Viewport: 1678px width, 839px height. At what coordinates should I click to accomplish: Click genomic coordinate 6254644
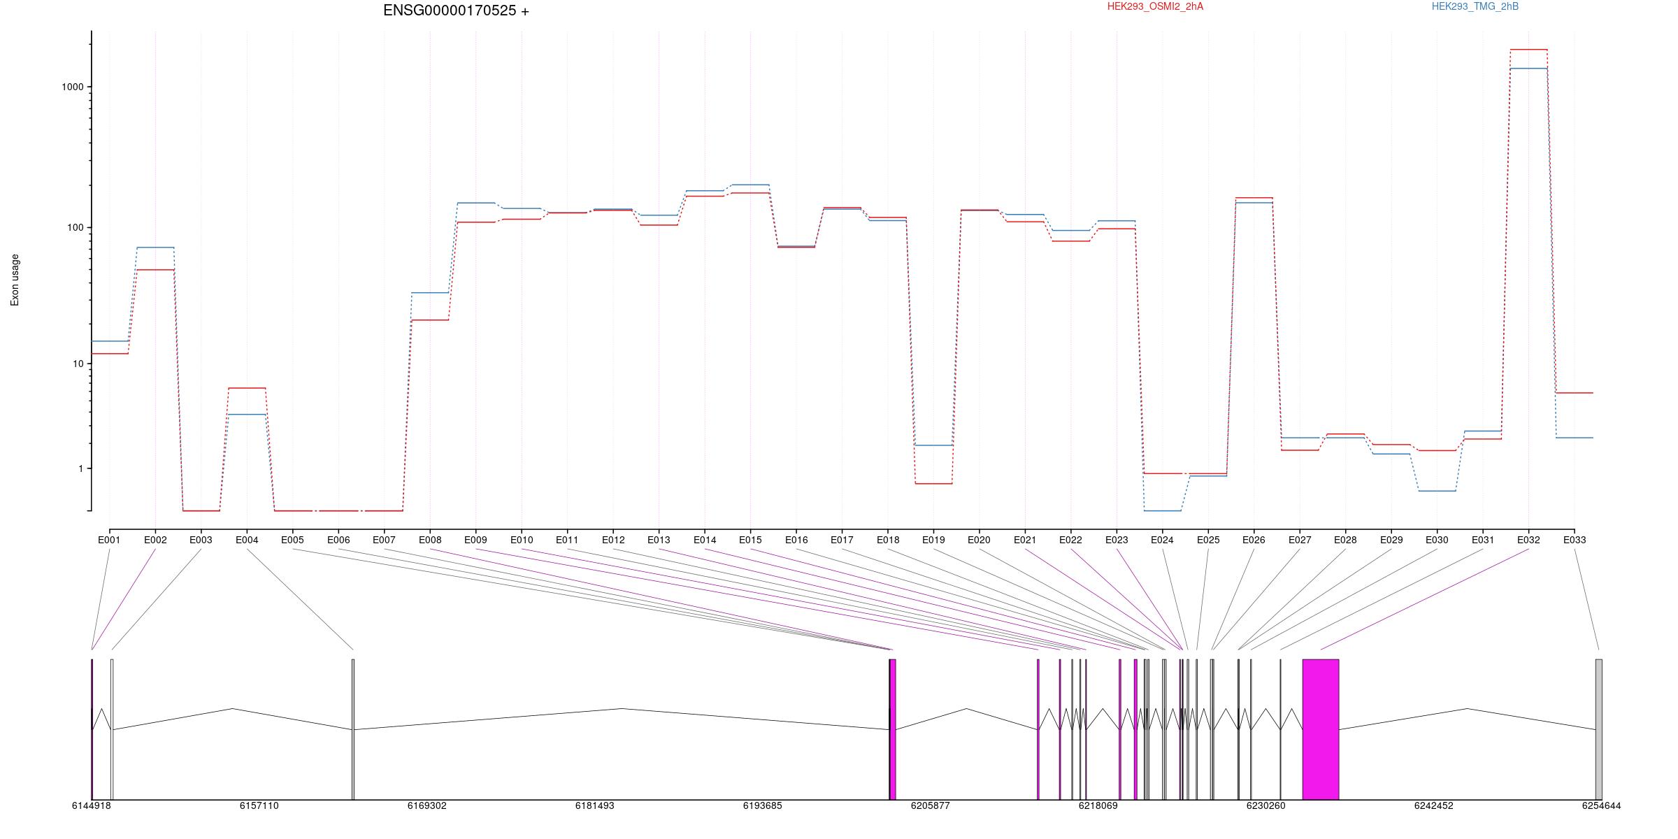point(1602,805)
